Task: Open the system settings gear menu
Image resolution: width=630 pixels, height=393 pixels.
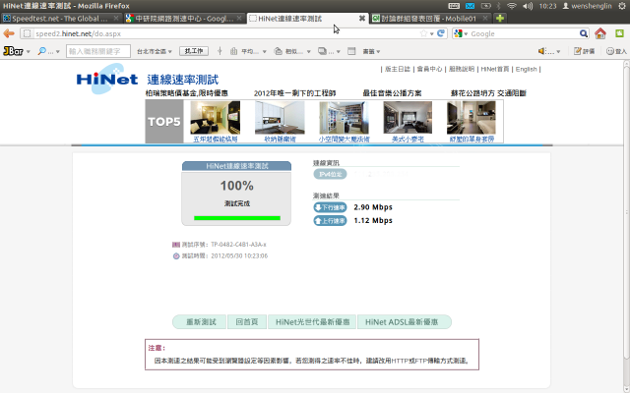Action: [x=622, y=6]
